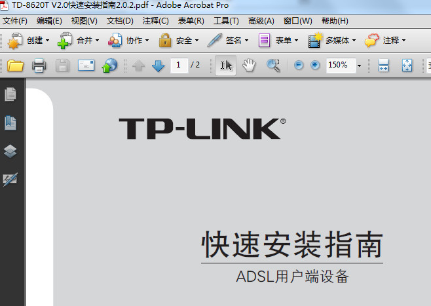Image resolution: width=431 pixels, height=306 pixels.
Task: Click the save floppy disk icon
Action: (x=62, y=66)
